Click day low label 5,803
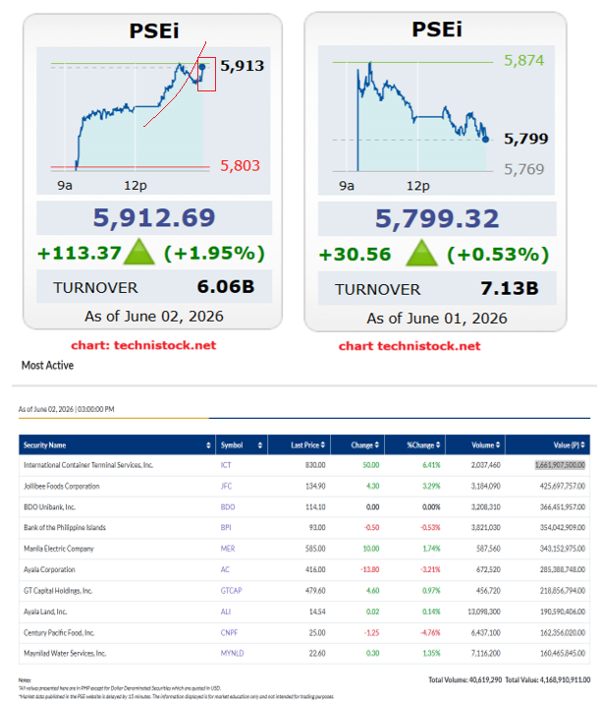600x703 pixels. (240, 166)
